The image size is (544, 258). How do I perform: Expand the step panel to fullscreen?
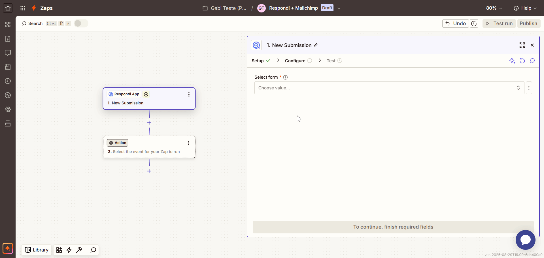coord(522,45)
